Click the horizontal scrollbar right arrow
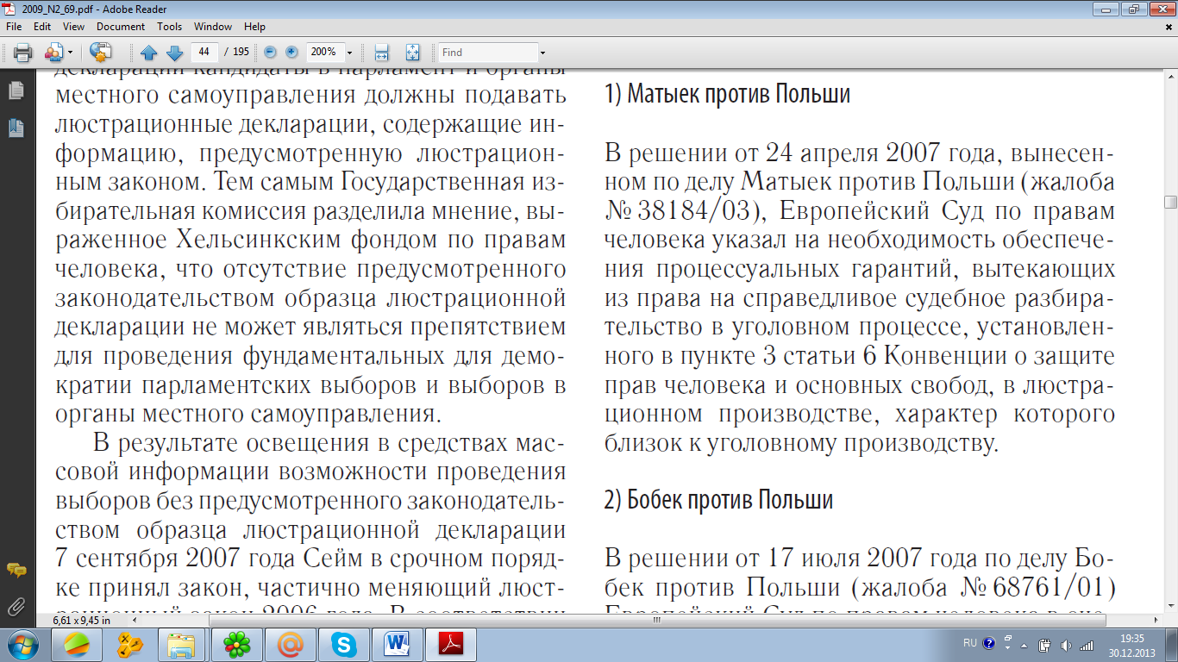Viewport: 1178px width, 662px height. coord(1156,620)
